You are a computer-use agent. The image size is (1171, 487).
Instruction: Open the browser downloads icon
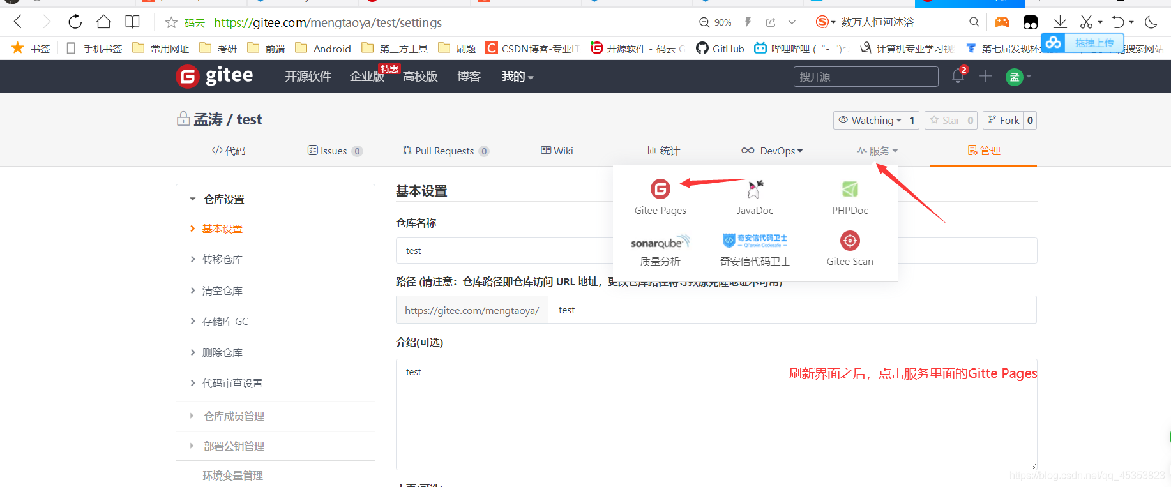[x=1060, y=22]
